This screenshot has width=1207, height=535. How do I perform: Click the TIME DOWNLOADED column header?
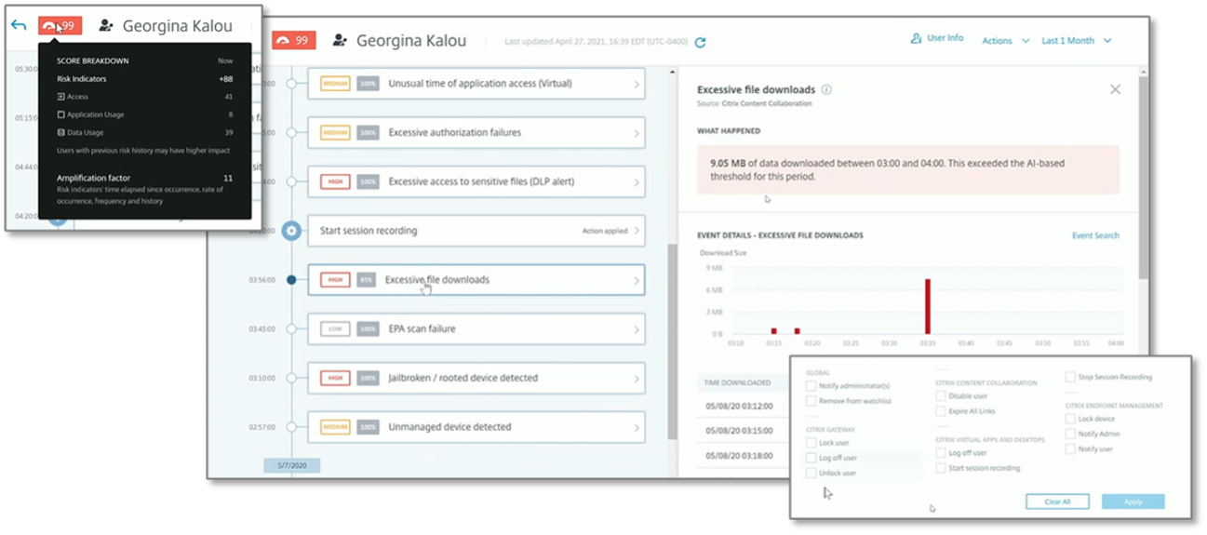(x=737, y=382)
